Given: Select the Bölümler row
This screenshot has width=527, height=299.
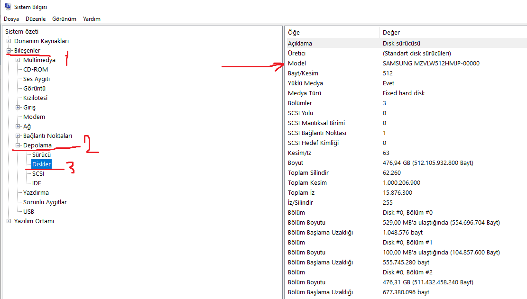Looking at the screenshot, I should pyautogui.click(x=406, y=103).
